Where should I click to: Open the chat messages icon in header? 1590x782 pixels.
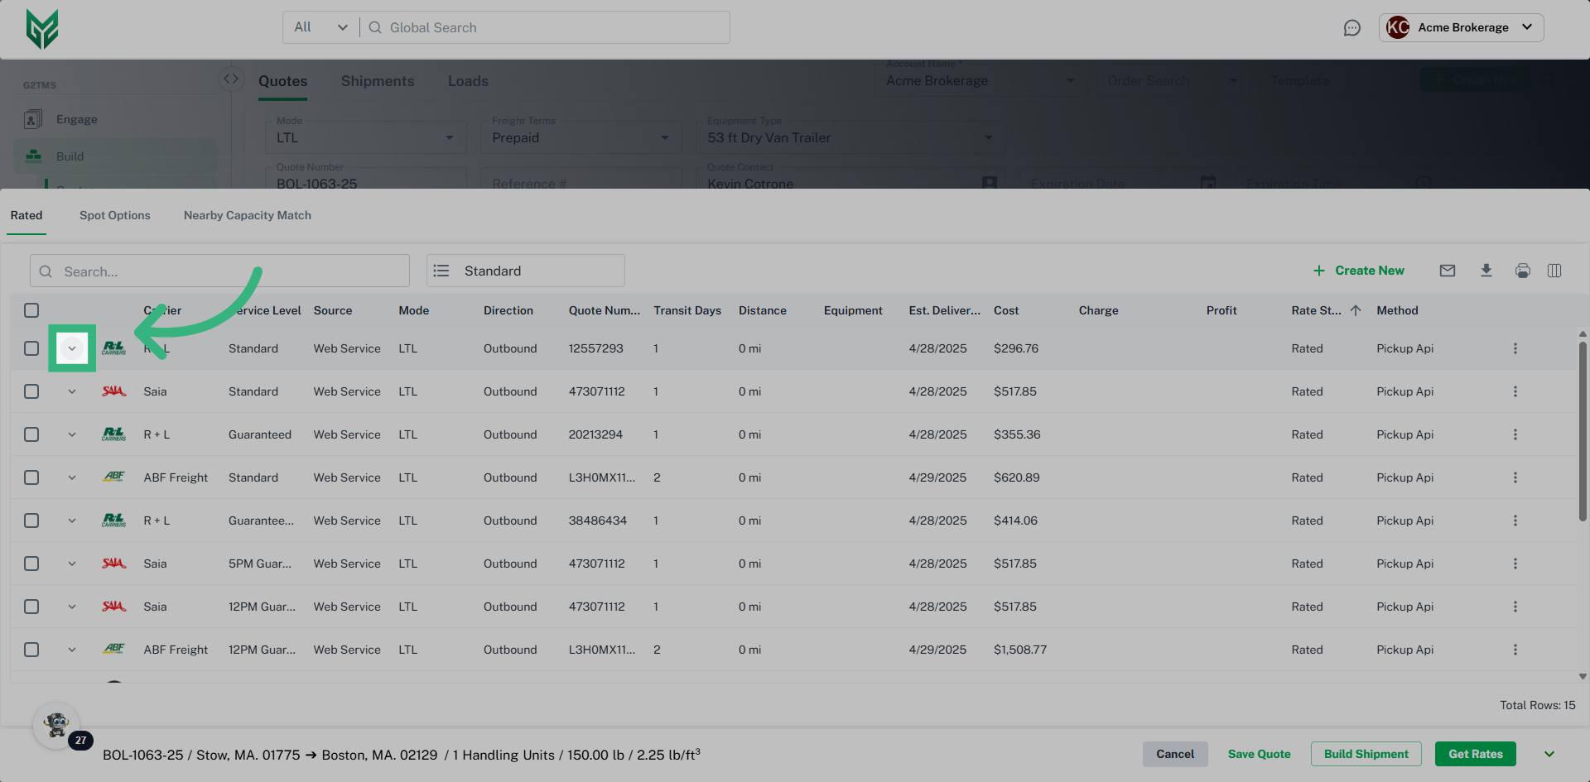[1351, 28]
